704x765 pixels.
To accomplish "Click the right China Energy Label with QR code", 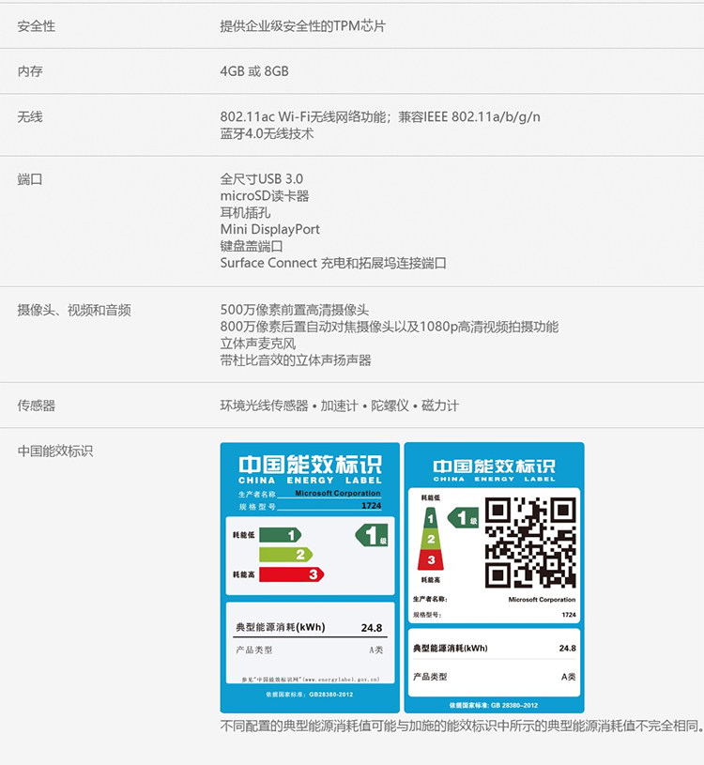I will [x=495, y=577].
